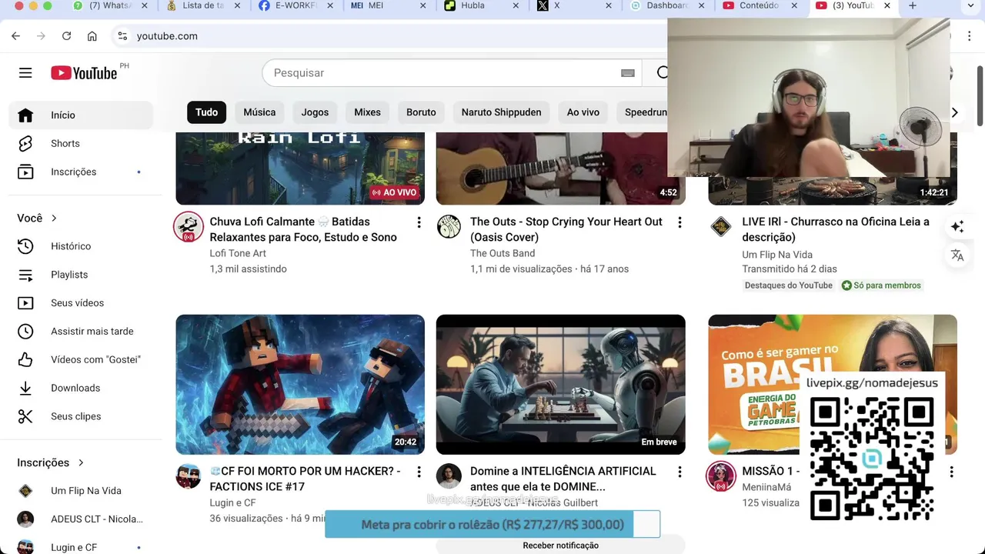Select the Boruto filter chip
The width and height of the screenshot is (985, 554).
pos(421,112)
